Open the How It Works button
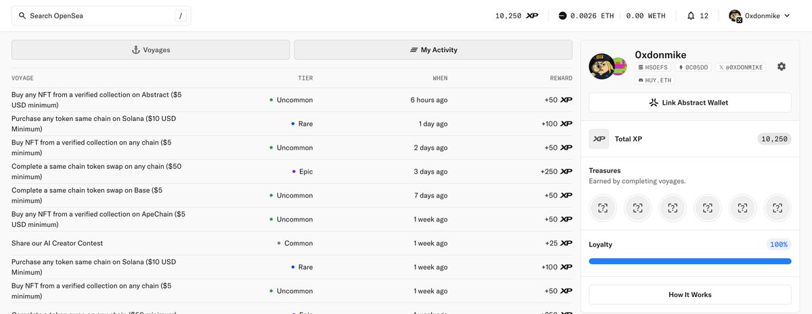 (x=690, y=294)
